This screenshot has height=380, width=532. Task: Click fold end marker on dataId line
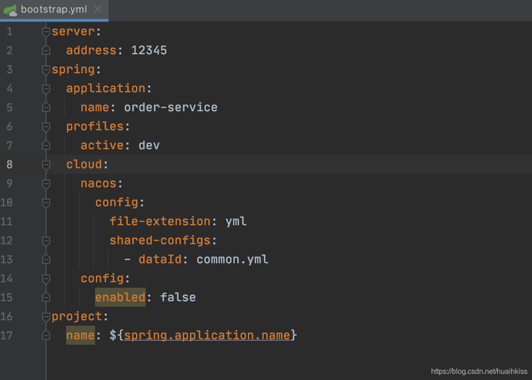[x=46, y=260]
